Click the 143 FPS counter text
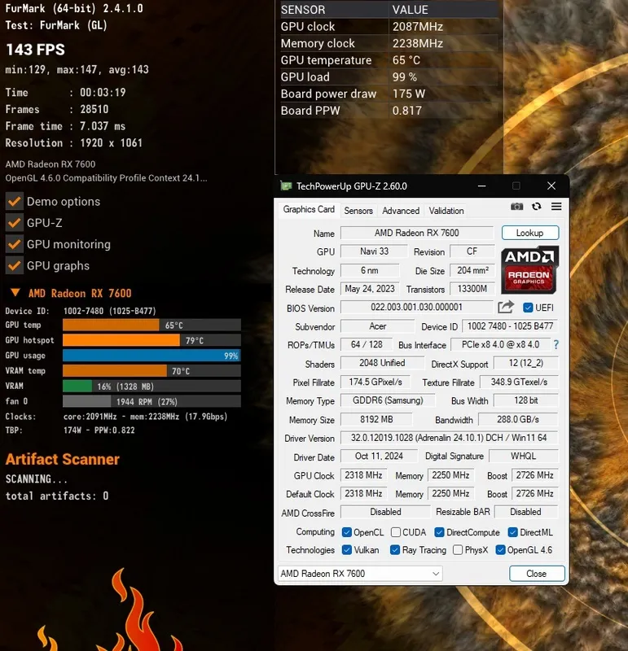The width and height of the screenshot is (628, 651). pos(35,50)
